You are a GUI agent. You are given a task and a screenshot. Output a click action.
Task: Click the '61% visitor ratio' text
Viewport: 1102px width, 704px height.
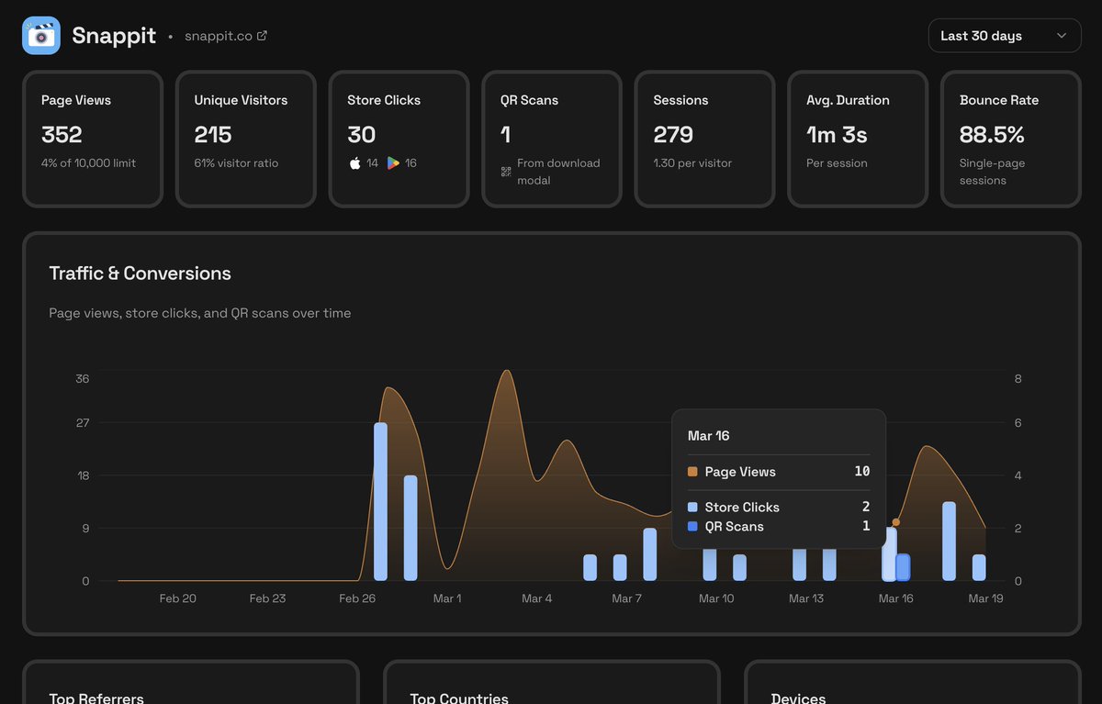point(236,163)
